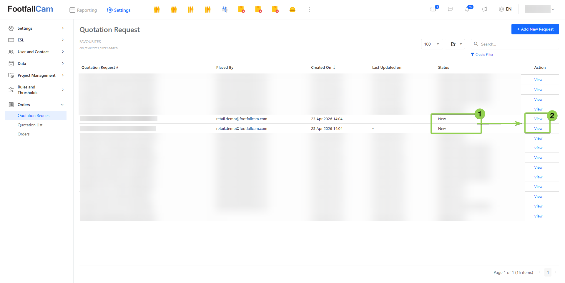Image resolution: width=565 pixels, height=283 pixels.
Task: Open the chat messages icon
Action: coord(450,9)
